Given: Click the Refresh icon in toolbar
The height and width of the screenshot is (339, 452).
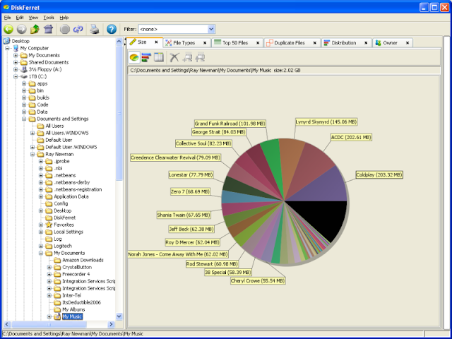Looking at the screenshot, I should pyautogui.click(x=79, y=29).
